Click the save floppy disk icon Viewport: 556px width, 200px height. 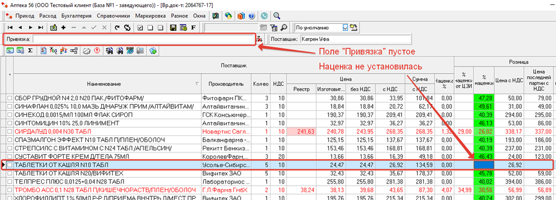pyautogui.click(x=174, y=28)
